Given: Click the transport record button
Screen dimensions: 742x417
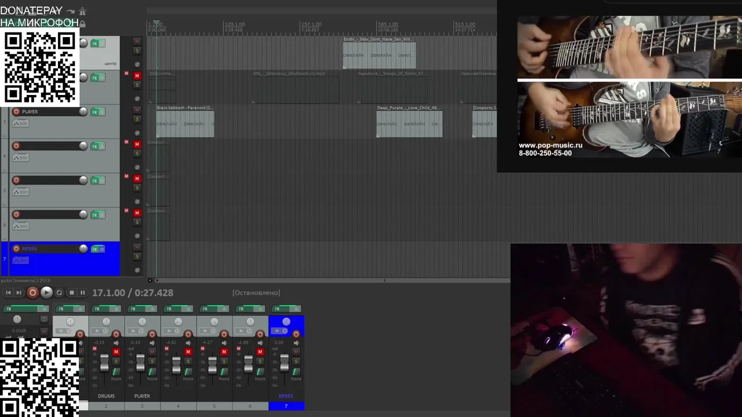Looking at the screenshot, I should point(33,293).
